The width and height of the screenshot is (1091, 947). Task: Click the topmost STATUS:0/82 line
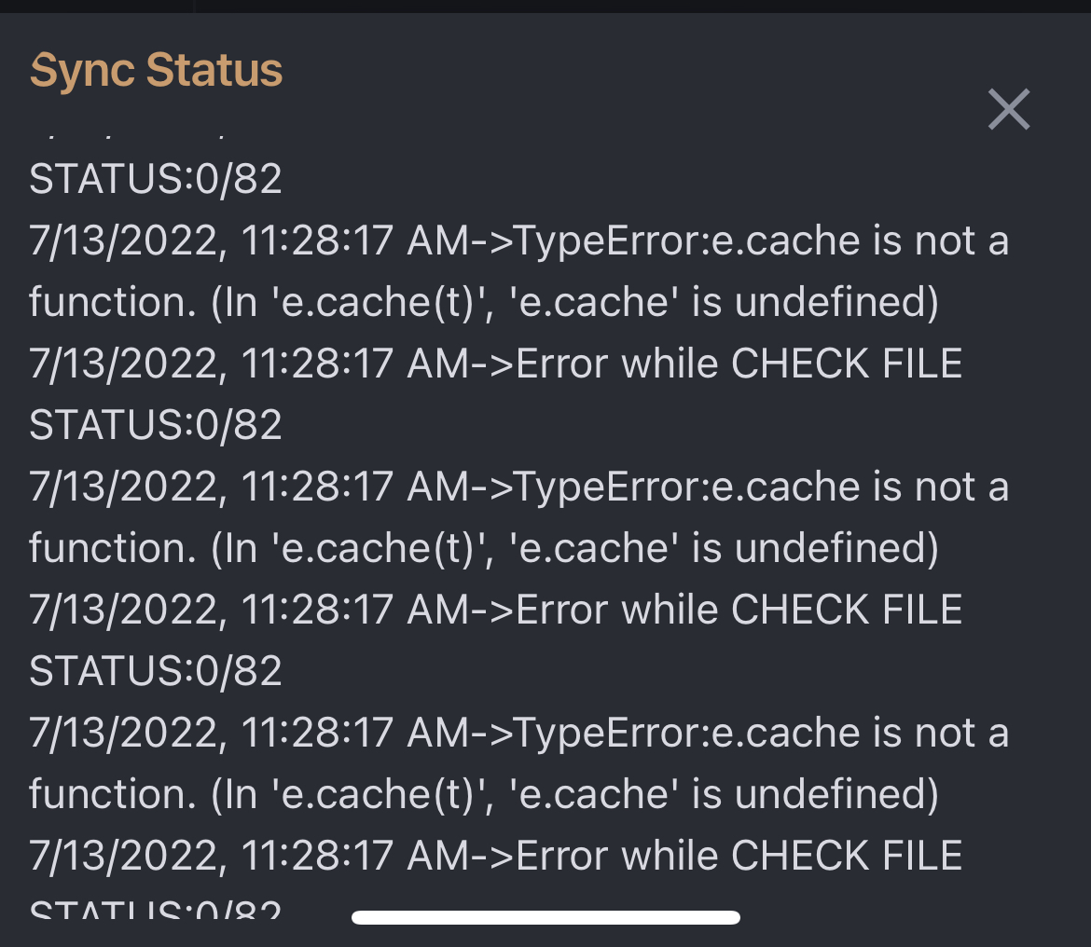pos(154,178)
